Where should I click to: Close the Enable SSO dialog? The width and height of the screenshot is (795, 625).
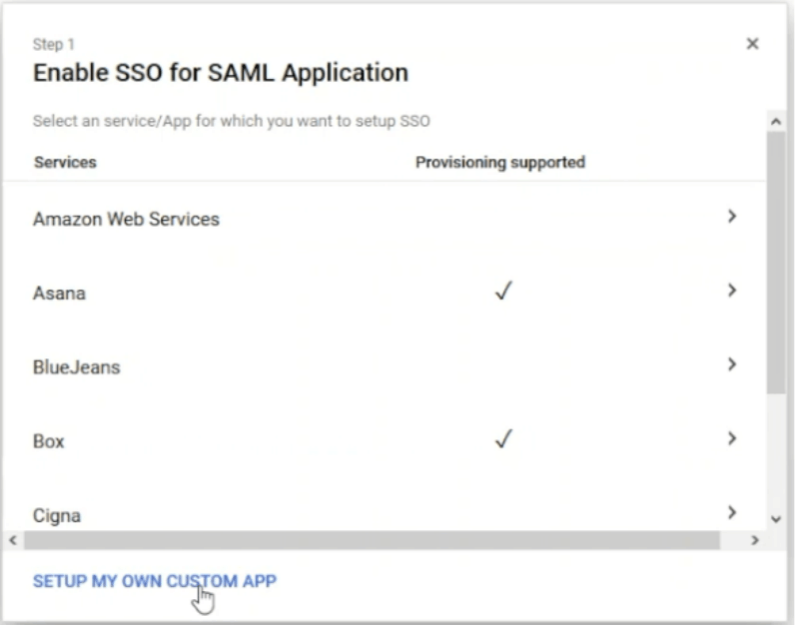click(x=752, y=44)
